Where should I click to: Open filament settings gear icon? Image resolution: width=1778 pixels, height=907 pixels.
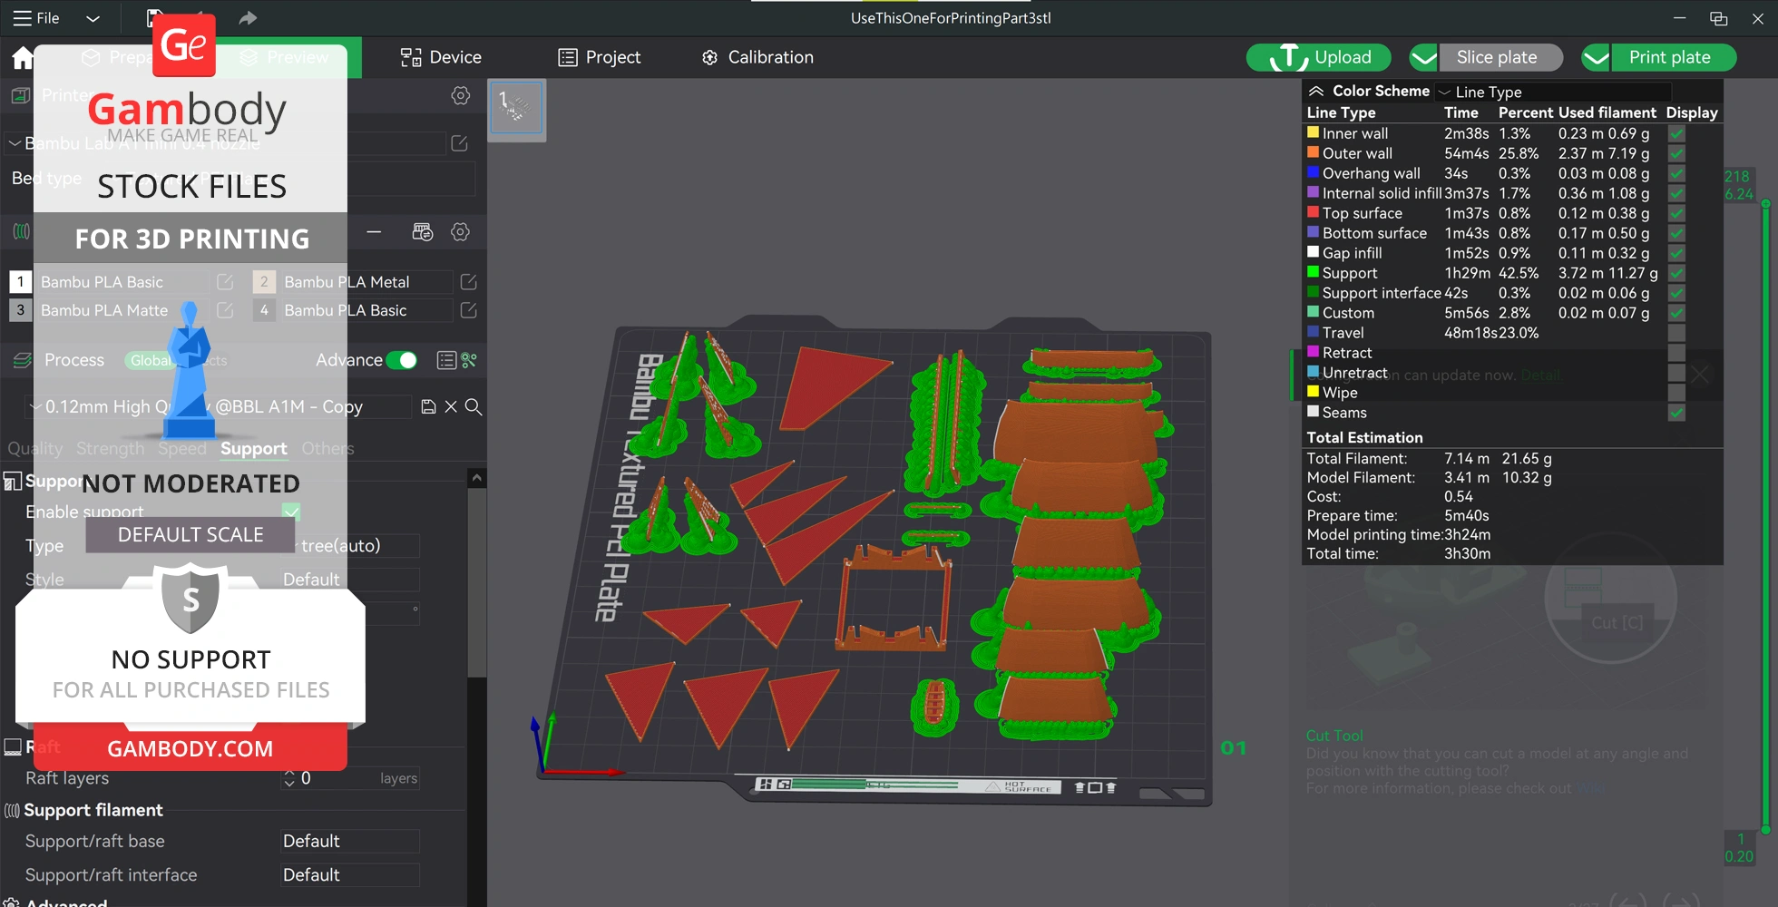461,232
